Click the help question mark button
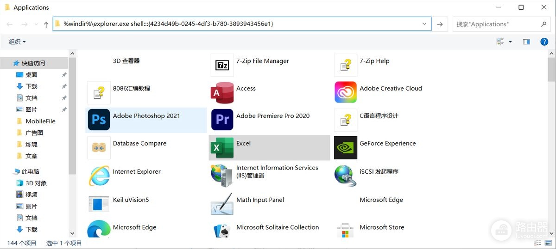The image size is (556, 249). tap(544, 42)
